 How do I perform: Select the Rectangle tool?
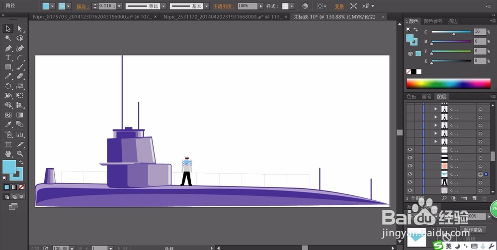[8, 67]
